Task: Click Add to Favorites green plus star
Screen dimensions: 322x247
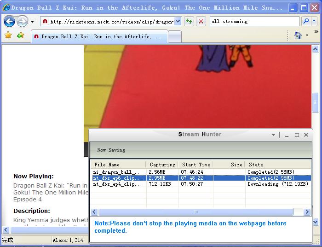Action: click(21, 35)
